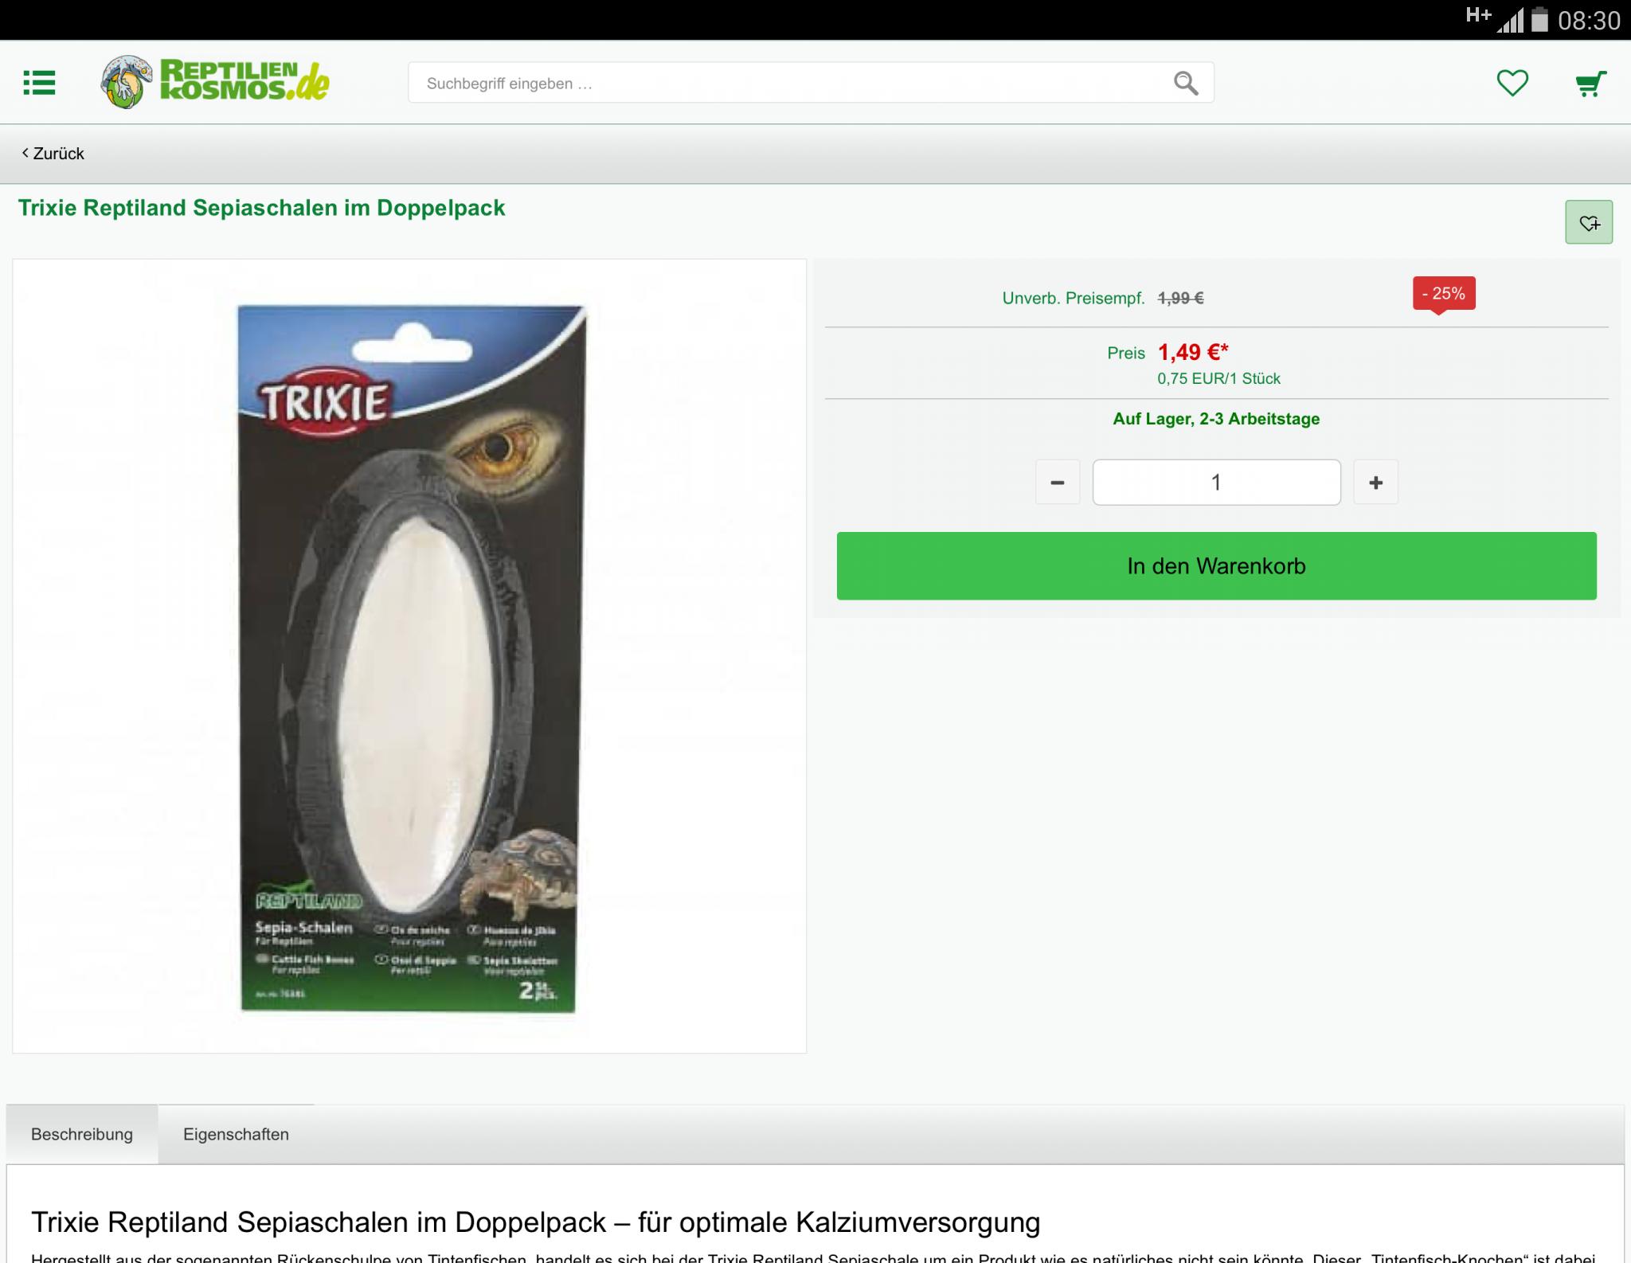
Task: Increase quantity with the plus button
Action: click(1375, 483)
